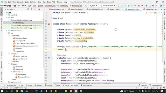Viewport: 166px width, 93px height.
Task: Click the Search Everywhere magnifier icon
Action: pyautogui.click(x=157, y=6)
